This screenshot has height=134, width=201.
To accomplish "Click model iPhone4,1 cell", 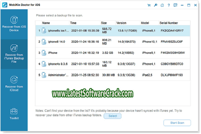I will pyautogui.click(x=149, y=64).
